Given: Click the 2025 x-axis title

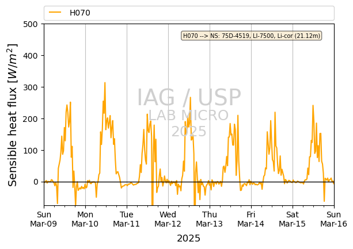Looking at the screenshot, I should (x=189, y=239).
